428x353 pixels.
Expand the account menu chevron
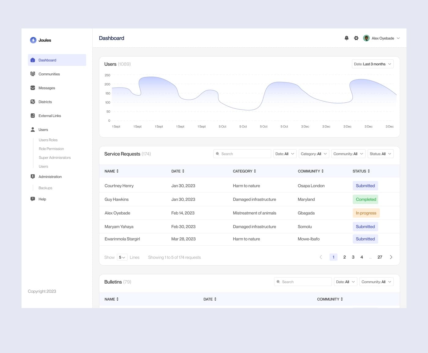tap(398, 38)
